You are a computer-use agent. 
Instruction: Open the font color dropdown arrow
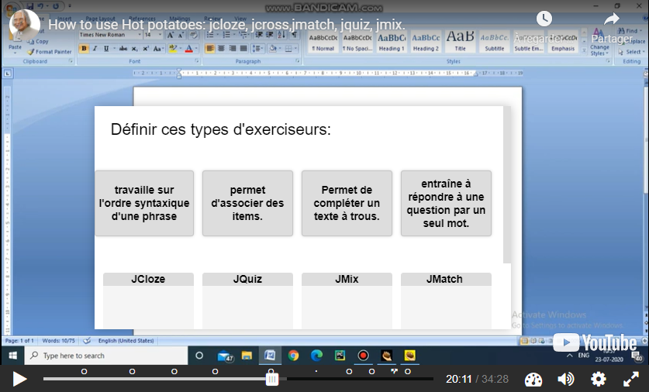[x=196, y=49]
